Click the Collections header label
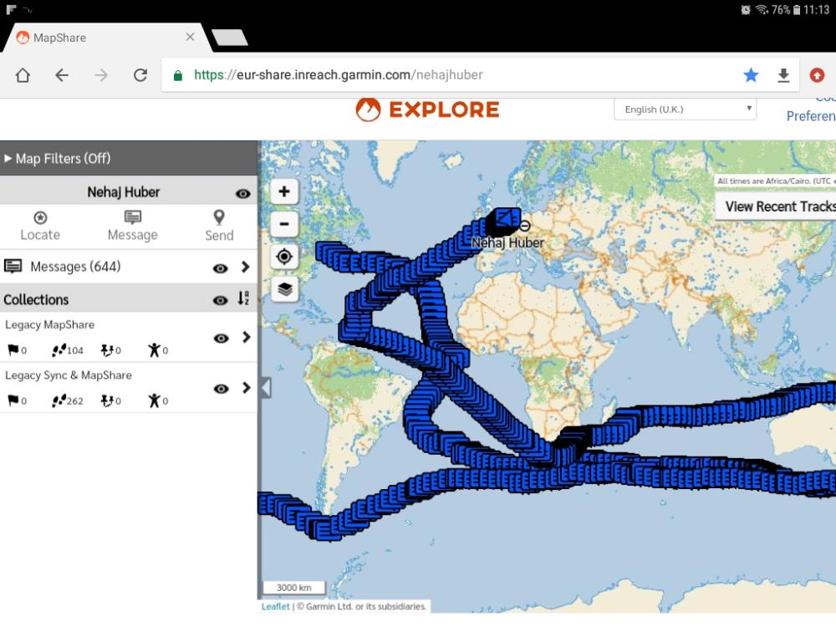836x627 pixels. click(x=36, y=299)
